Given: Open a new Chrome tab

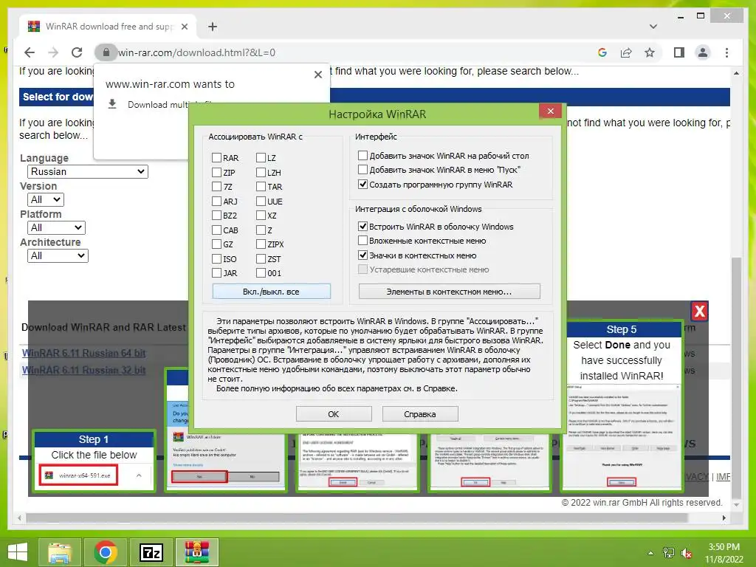Looking at the screenshot, I should 213,27.
